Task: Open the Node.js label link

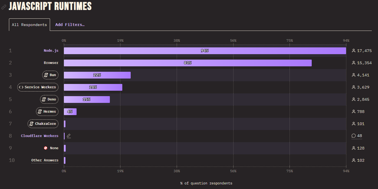Action: click(x=51, y=51)
